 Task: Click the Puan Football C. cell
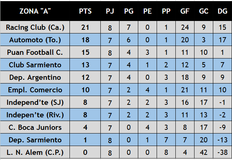(x=35, y=52)
